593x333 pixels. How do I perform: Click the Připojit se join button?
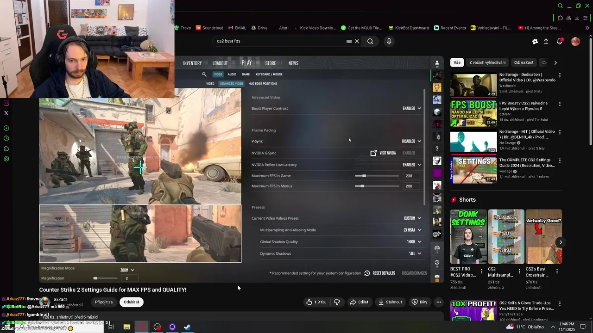pyautogui.click(x=104, y=302)
